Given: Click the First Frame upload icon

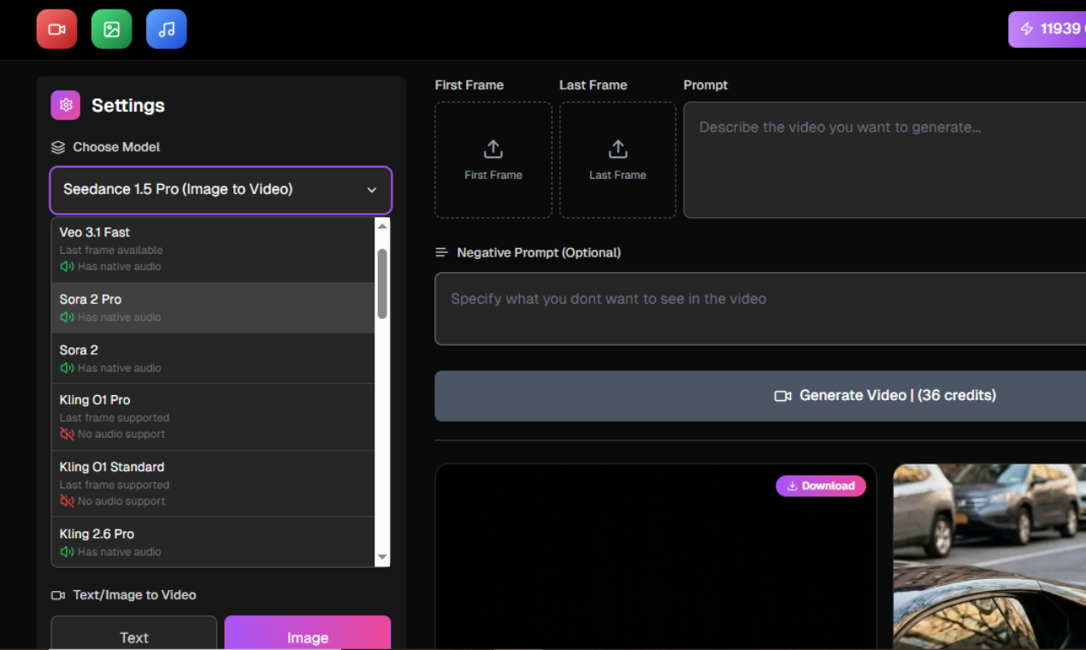Looking at the screenshot, I should (x=493, y=149).
